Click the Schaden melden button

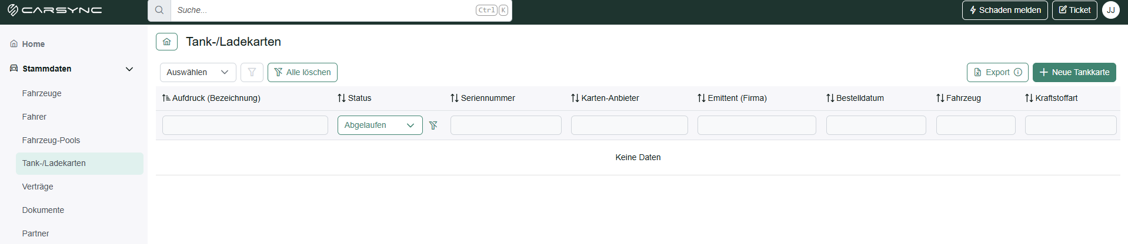click(x=1005, y=10)
